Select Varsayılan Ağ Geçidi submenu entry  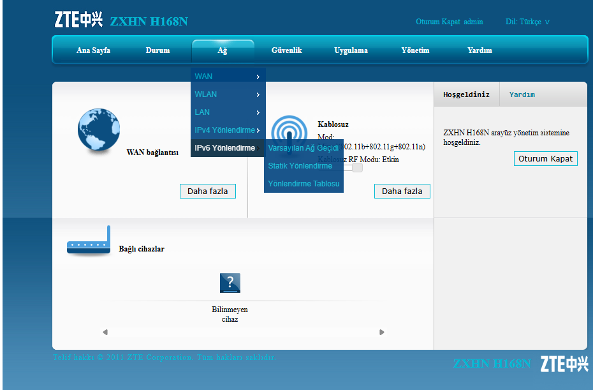[x=304, y=148]
